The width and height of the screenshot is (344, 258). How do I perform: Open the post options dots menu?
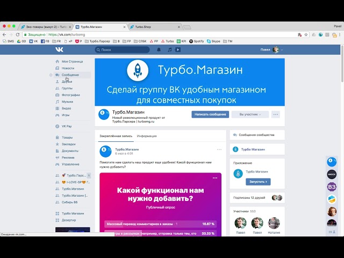click(x=219, y=149)
